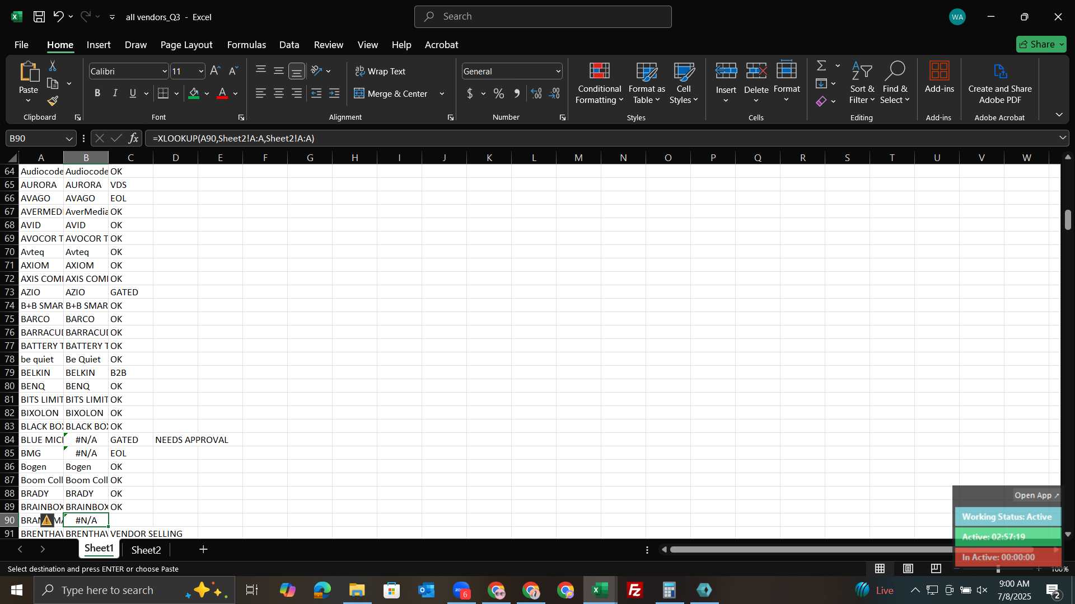Screen dimensions: 1075x604
Task: Click Find & Select button
Action: point(895,83)
